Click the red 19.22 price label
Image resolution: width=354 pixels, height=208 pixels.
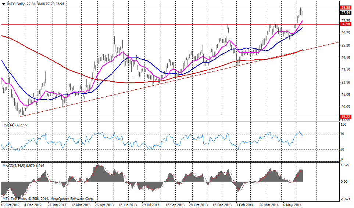point(345,116)
